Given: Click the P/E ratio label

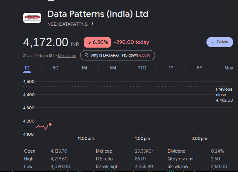Looking at the screenshot, I should 104,159.
